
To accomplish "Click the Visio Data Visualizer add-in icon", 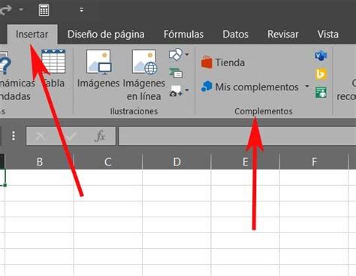I will pyautogui.click(x=321, y=56).
